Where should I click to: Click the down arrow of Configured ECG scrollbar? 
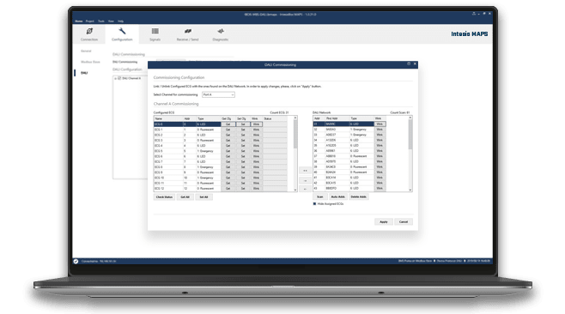click(x=295, y=190)
